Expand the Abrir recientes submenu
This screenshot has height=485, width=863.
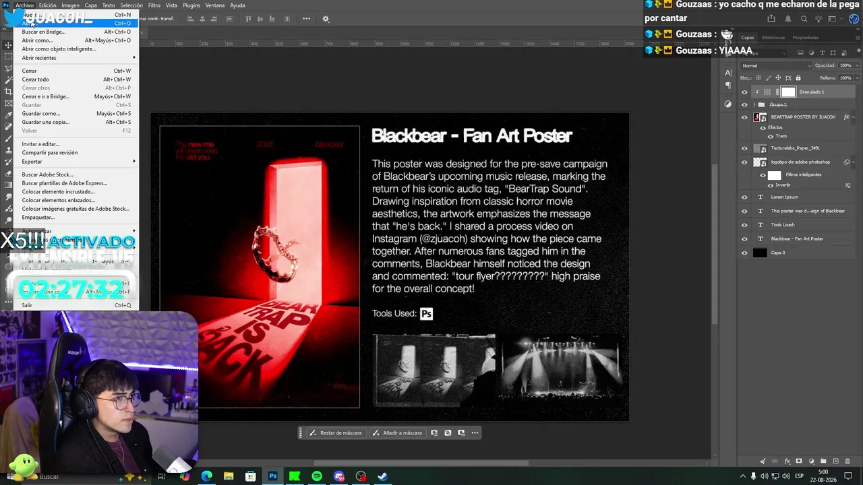(x=78, y=58)
